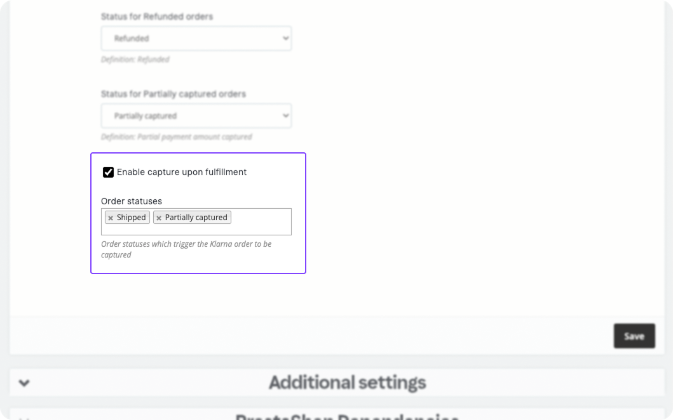Select the Partially captured tag text

pos(196,217)
